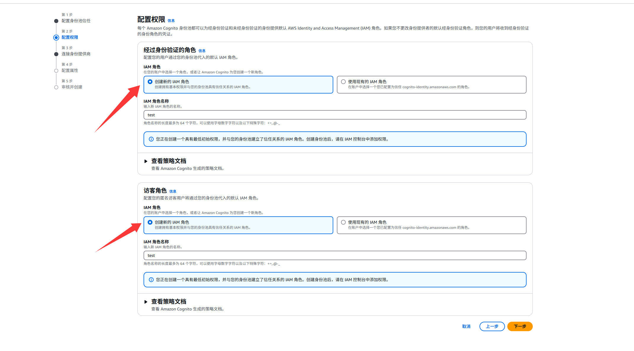The image size is (634, 351).
Task: Select existing IAM role for guest role
Action: pos(343,222)
